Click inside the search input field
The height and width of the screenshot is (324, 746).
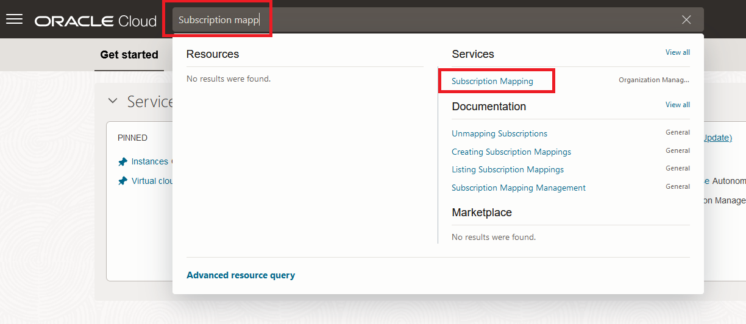point(427,20)
